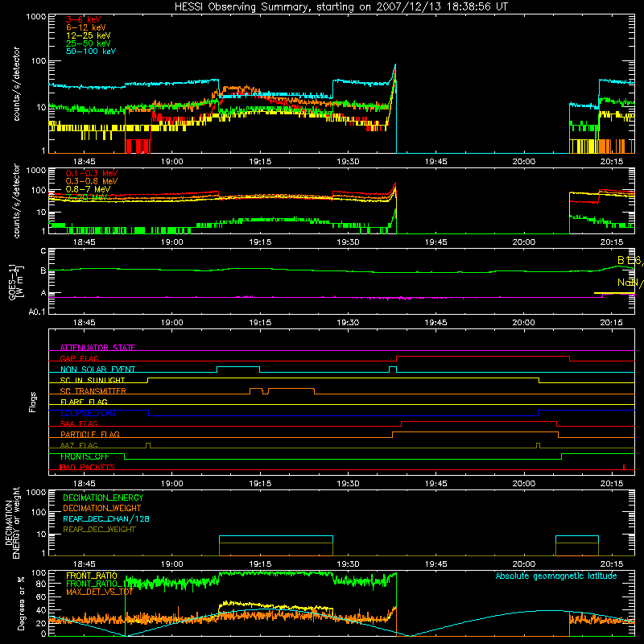Select the Absolute geomagnetic latitude label
The height and width of the screenshot is (644, 644).
coord(556,576)
